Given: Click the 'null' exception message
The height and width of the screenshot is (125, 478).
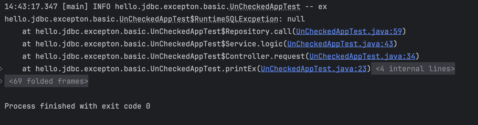Looking at the screenshot, I should pos(296,19).
